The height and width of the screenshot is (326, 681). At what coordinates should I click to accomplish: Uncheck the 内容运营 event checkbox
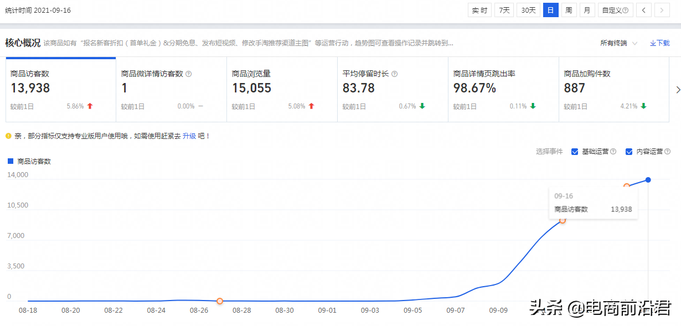pyautogui.click(x=629, y=152)
